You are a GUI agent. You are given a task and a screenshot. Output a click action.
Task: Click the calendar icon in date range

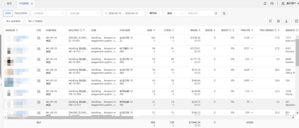106,13
